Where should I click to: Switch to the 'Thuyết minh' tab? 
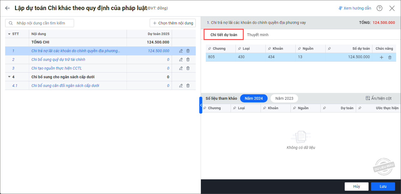(x=258, y=35)
